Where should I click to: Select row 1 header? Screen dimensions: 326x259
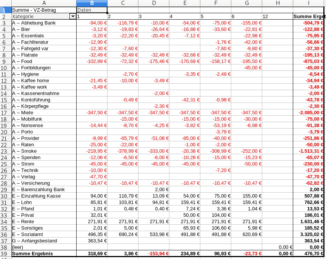6,10
